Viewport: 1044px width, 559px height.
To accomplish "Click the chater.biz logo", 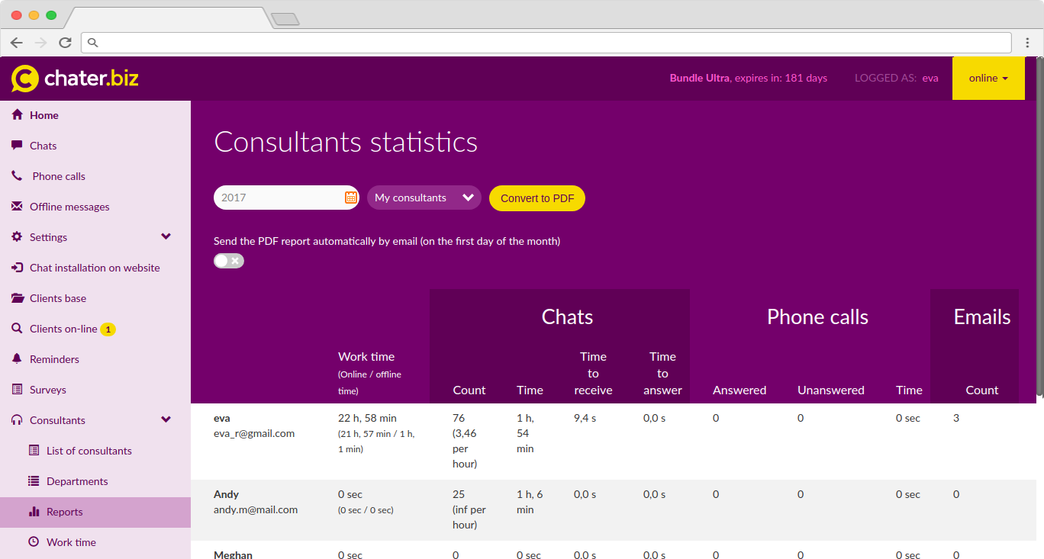I will click(75, 78).
